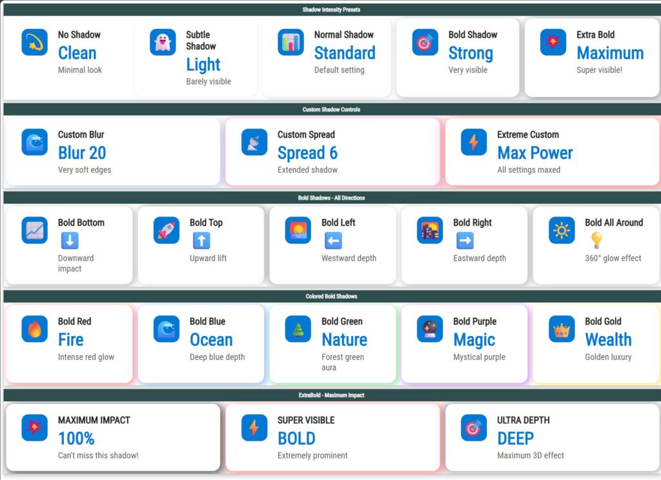661x480 pixels.
Task: Click the down arrow icon under Bold Bottom
Action: (70, 241)
